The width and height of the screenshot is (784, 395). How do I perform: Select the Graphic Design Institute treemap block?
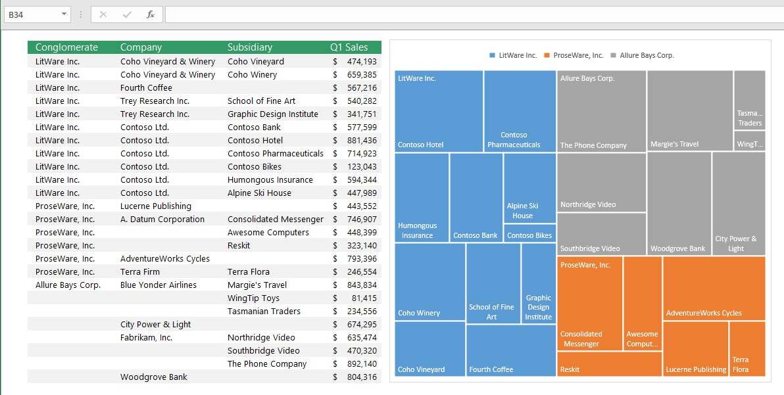[x=539, y=284]
